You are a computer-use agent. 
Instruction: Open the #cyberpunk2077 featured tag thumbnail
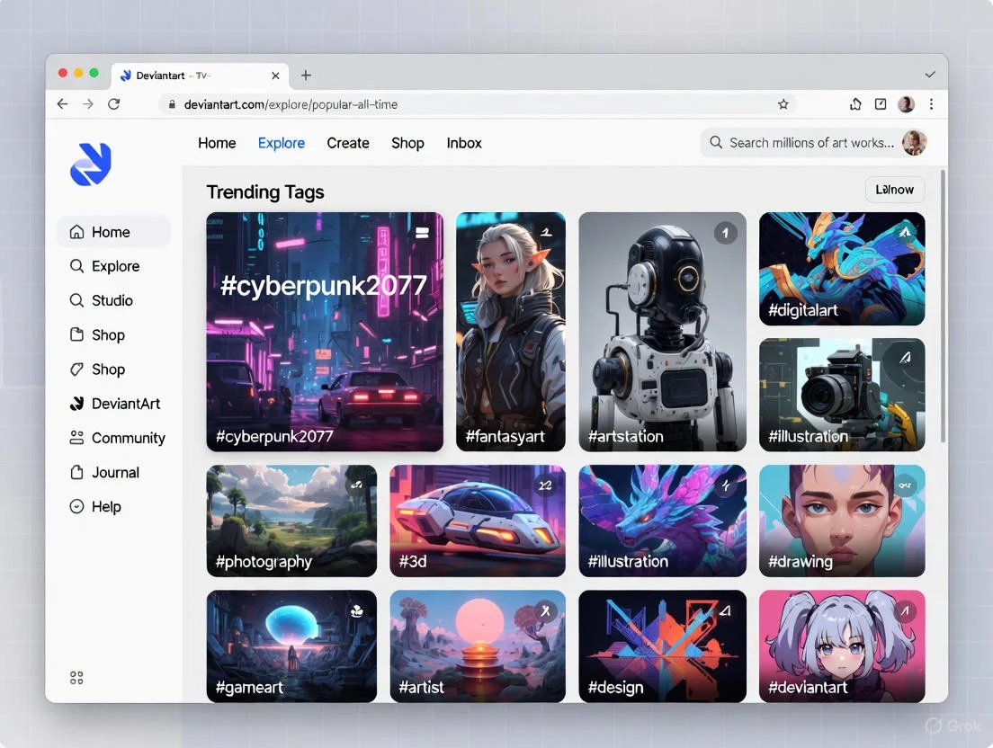tap(325, 331)
